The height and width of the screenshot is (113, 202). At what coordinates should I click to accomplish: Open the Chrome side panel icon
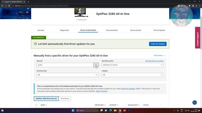coord(193,6)
